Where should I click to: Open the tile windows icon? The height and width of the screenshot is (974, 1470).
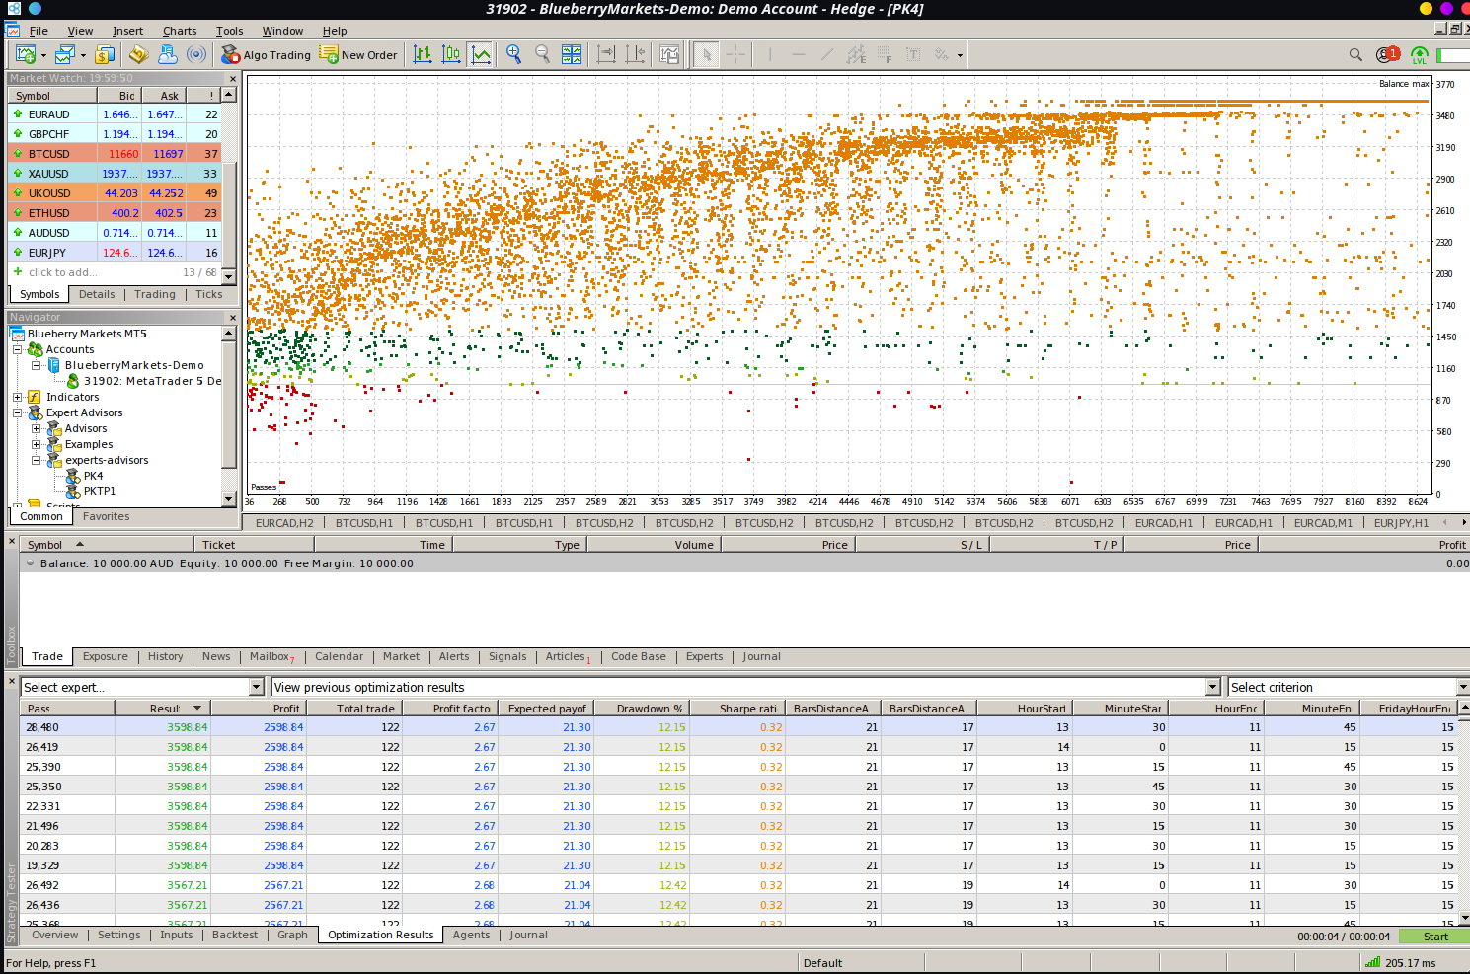click(572, 54)
